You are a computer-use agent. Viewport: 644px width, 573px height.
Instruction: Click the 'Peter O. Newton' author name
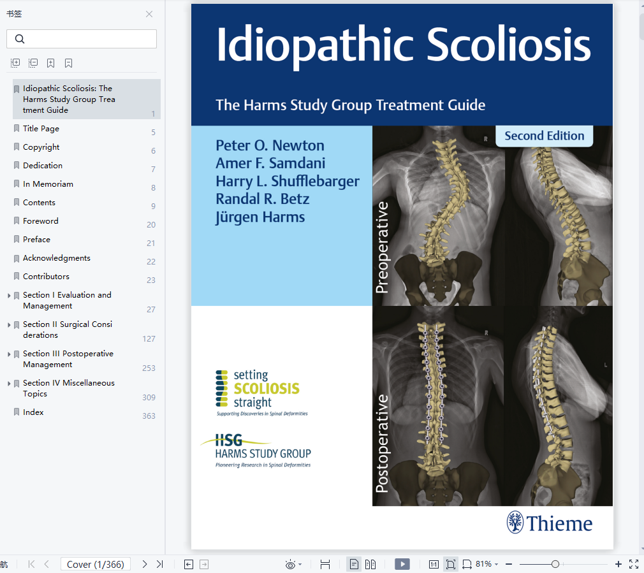click(x=270, y=145)
